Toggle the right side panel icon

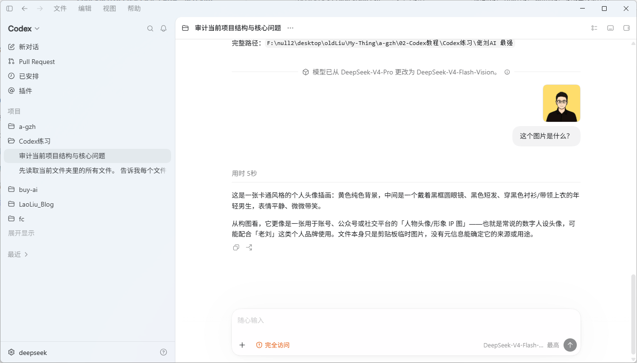tap(627, 28)
